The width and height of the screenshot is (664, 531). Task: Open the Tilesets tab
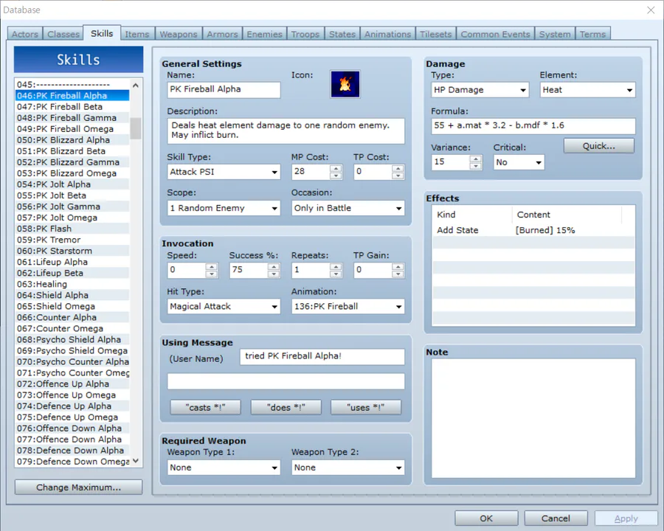pos(436,34)
